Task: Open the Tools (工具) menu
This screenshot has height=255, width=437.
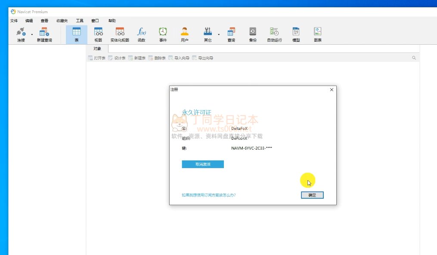Action: coord(80,21)
